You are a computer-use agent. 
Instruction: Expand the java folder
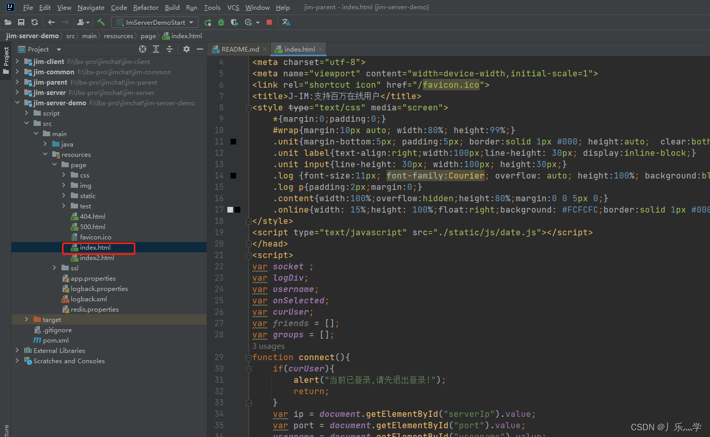click(x=45, y=144)
